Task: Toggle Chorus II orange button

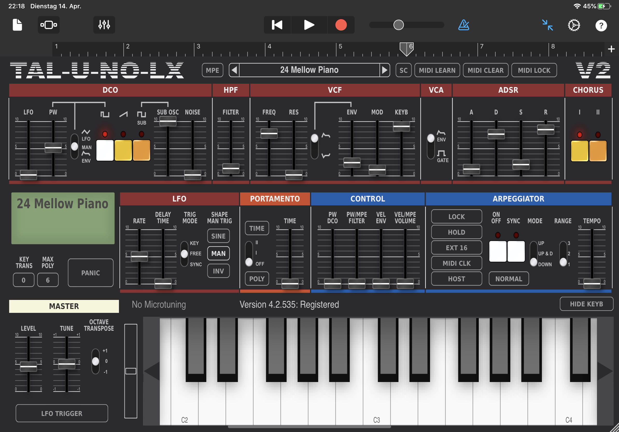Action: click(x=598, y=151)
